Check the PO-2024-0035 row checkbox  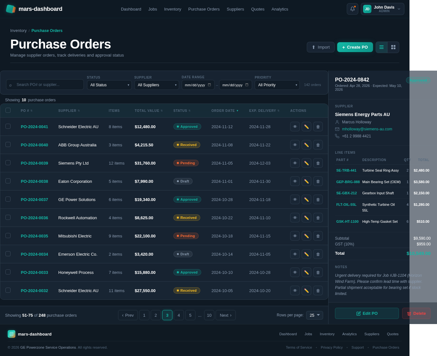[8, 236]
